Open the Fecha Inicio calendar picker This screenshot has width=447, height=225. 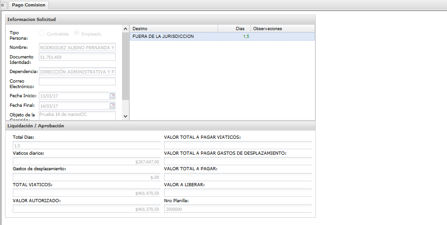click(112, 96)
